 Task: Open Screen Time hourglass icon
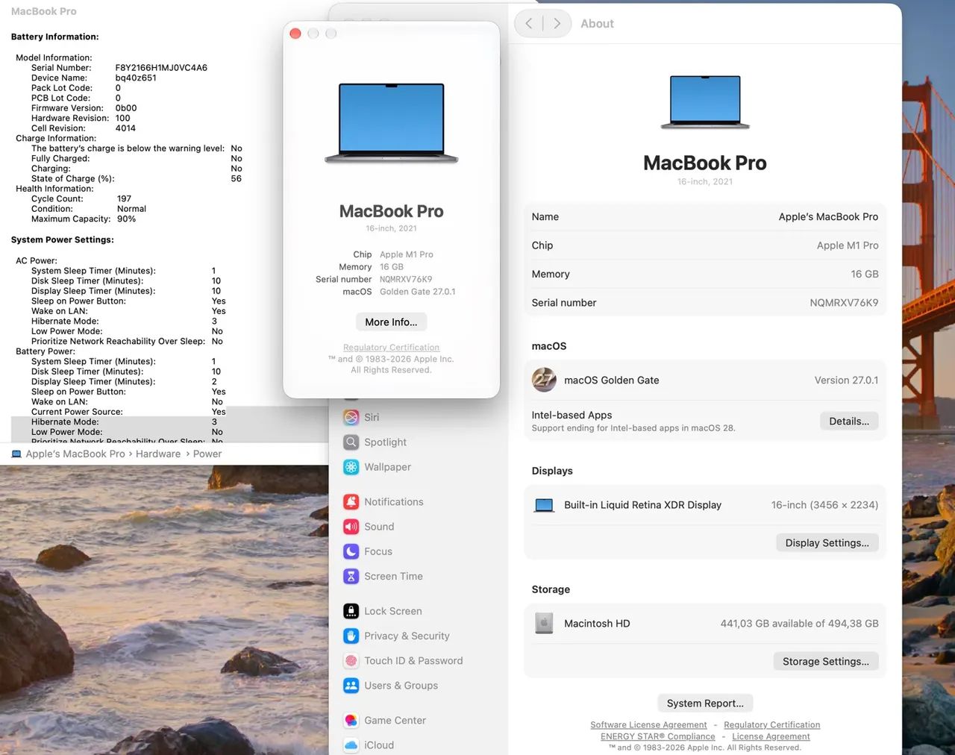coord(351,576)
